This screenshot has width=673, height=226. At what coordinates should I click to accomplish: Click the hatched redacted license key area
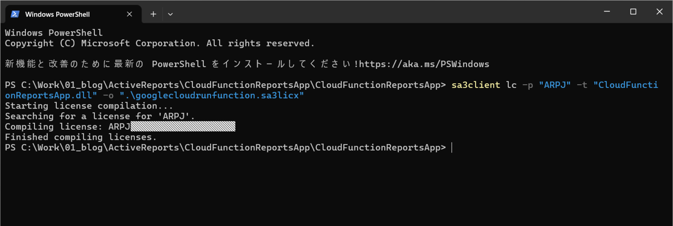183,127
